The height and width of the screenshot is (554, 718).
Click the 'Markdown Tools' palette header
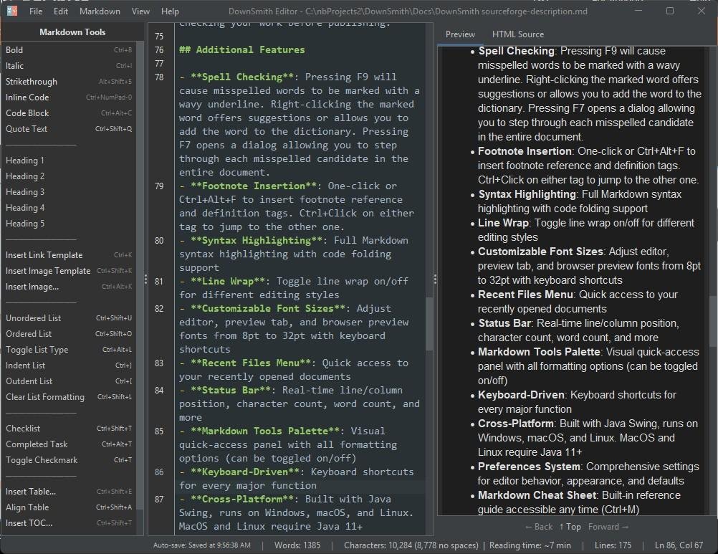point(72,32)
